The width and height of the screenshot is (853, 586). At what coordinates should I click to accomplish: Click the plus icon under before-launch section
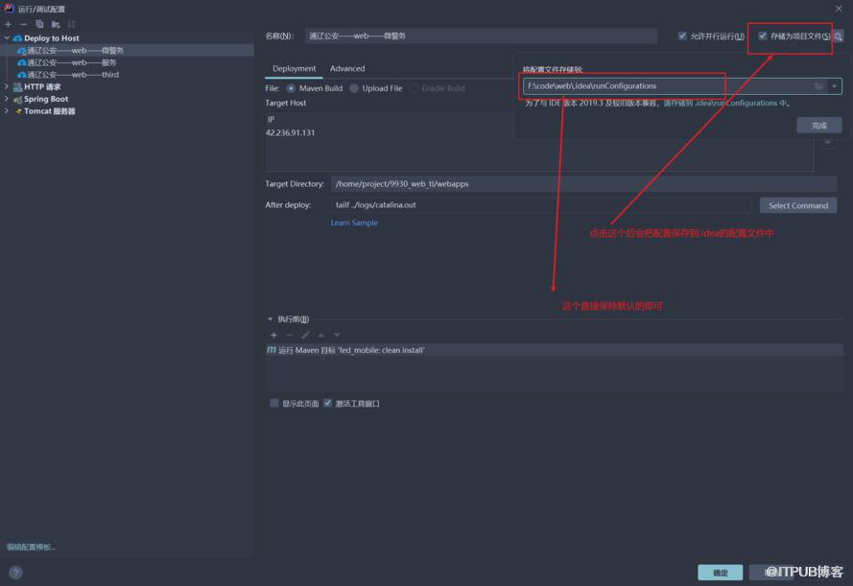point(273,335)
